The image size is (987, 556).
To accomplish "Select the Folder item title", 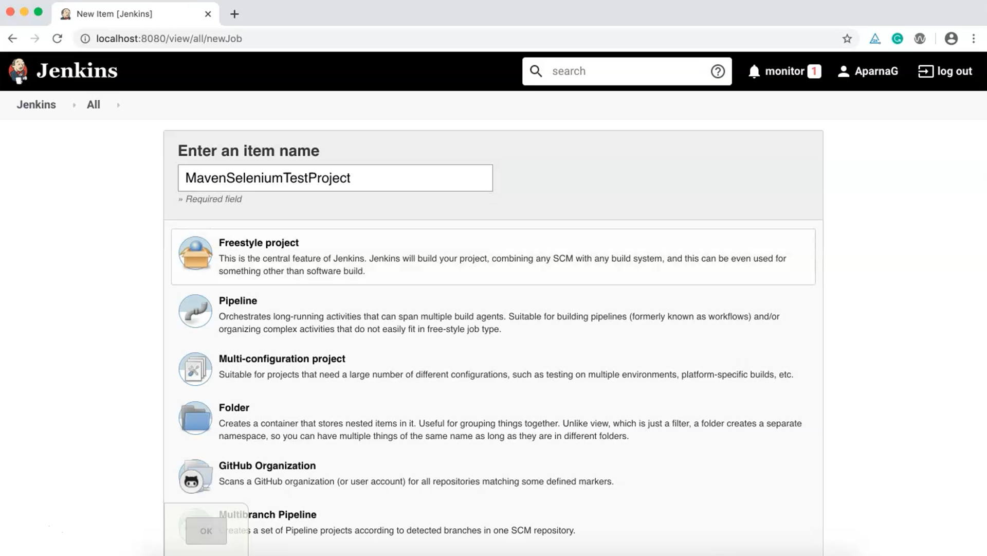I will click(x=234, y=408).
